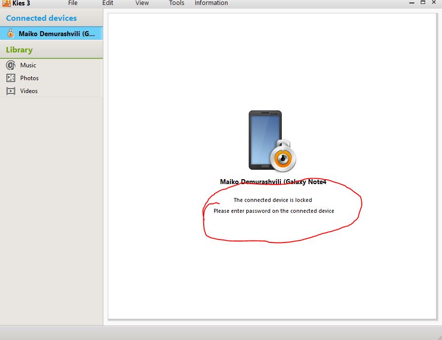Open the Information menu
The image size is (442, 340).
[211, 3]
